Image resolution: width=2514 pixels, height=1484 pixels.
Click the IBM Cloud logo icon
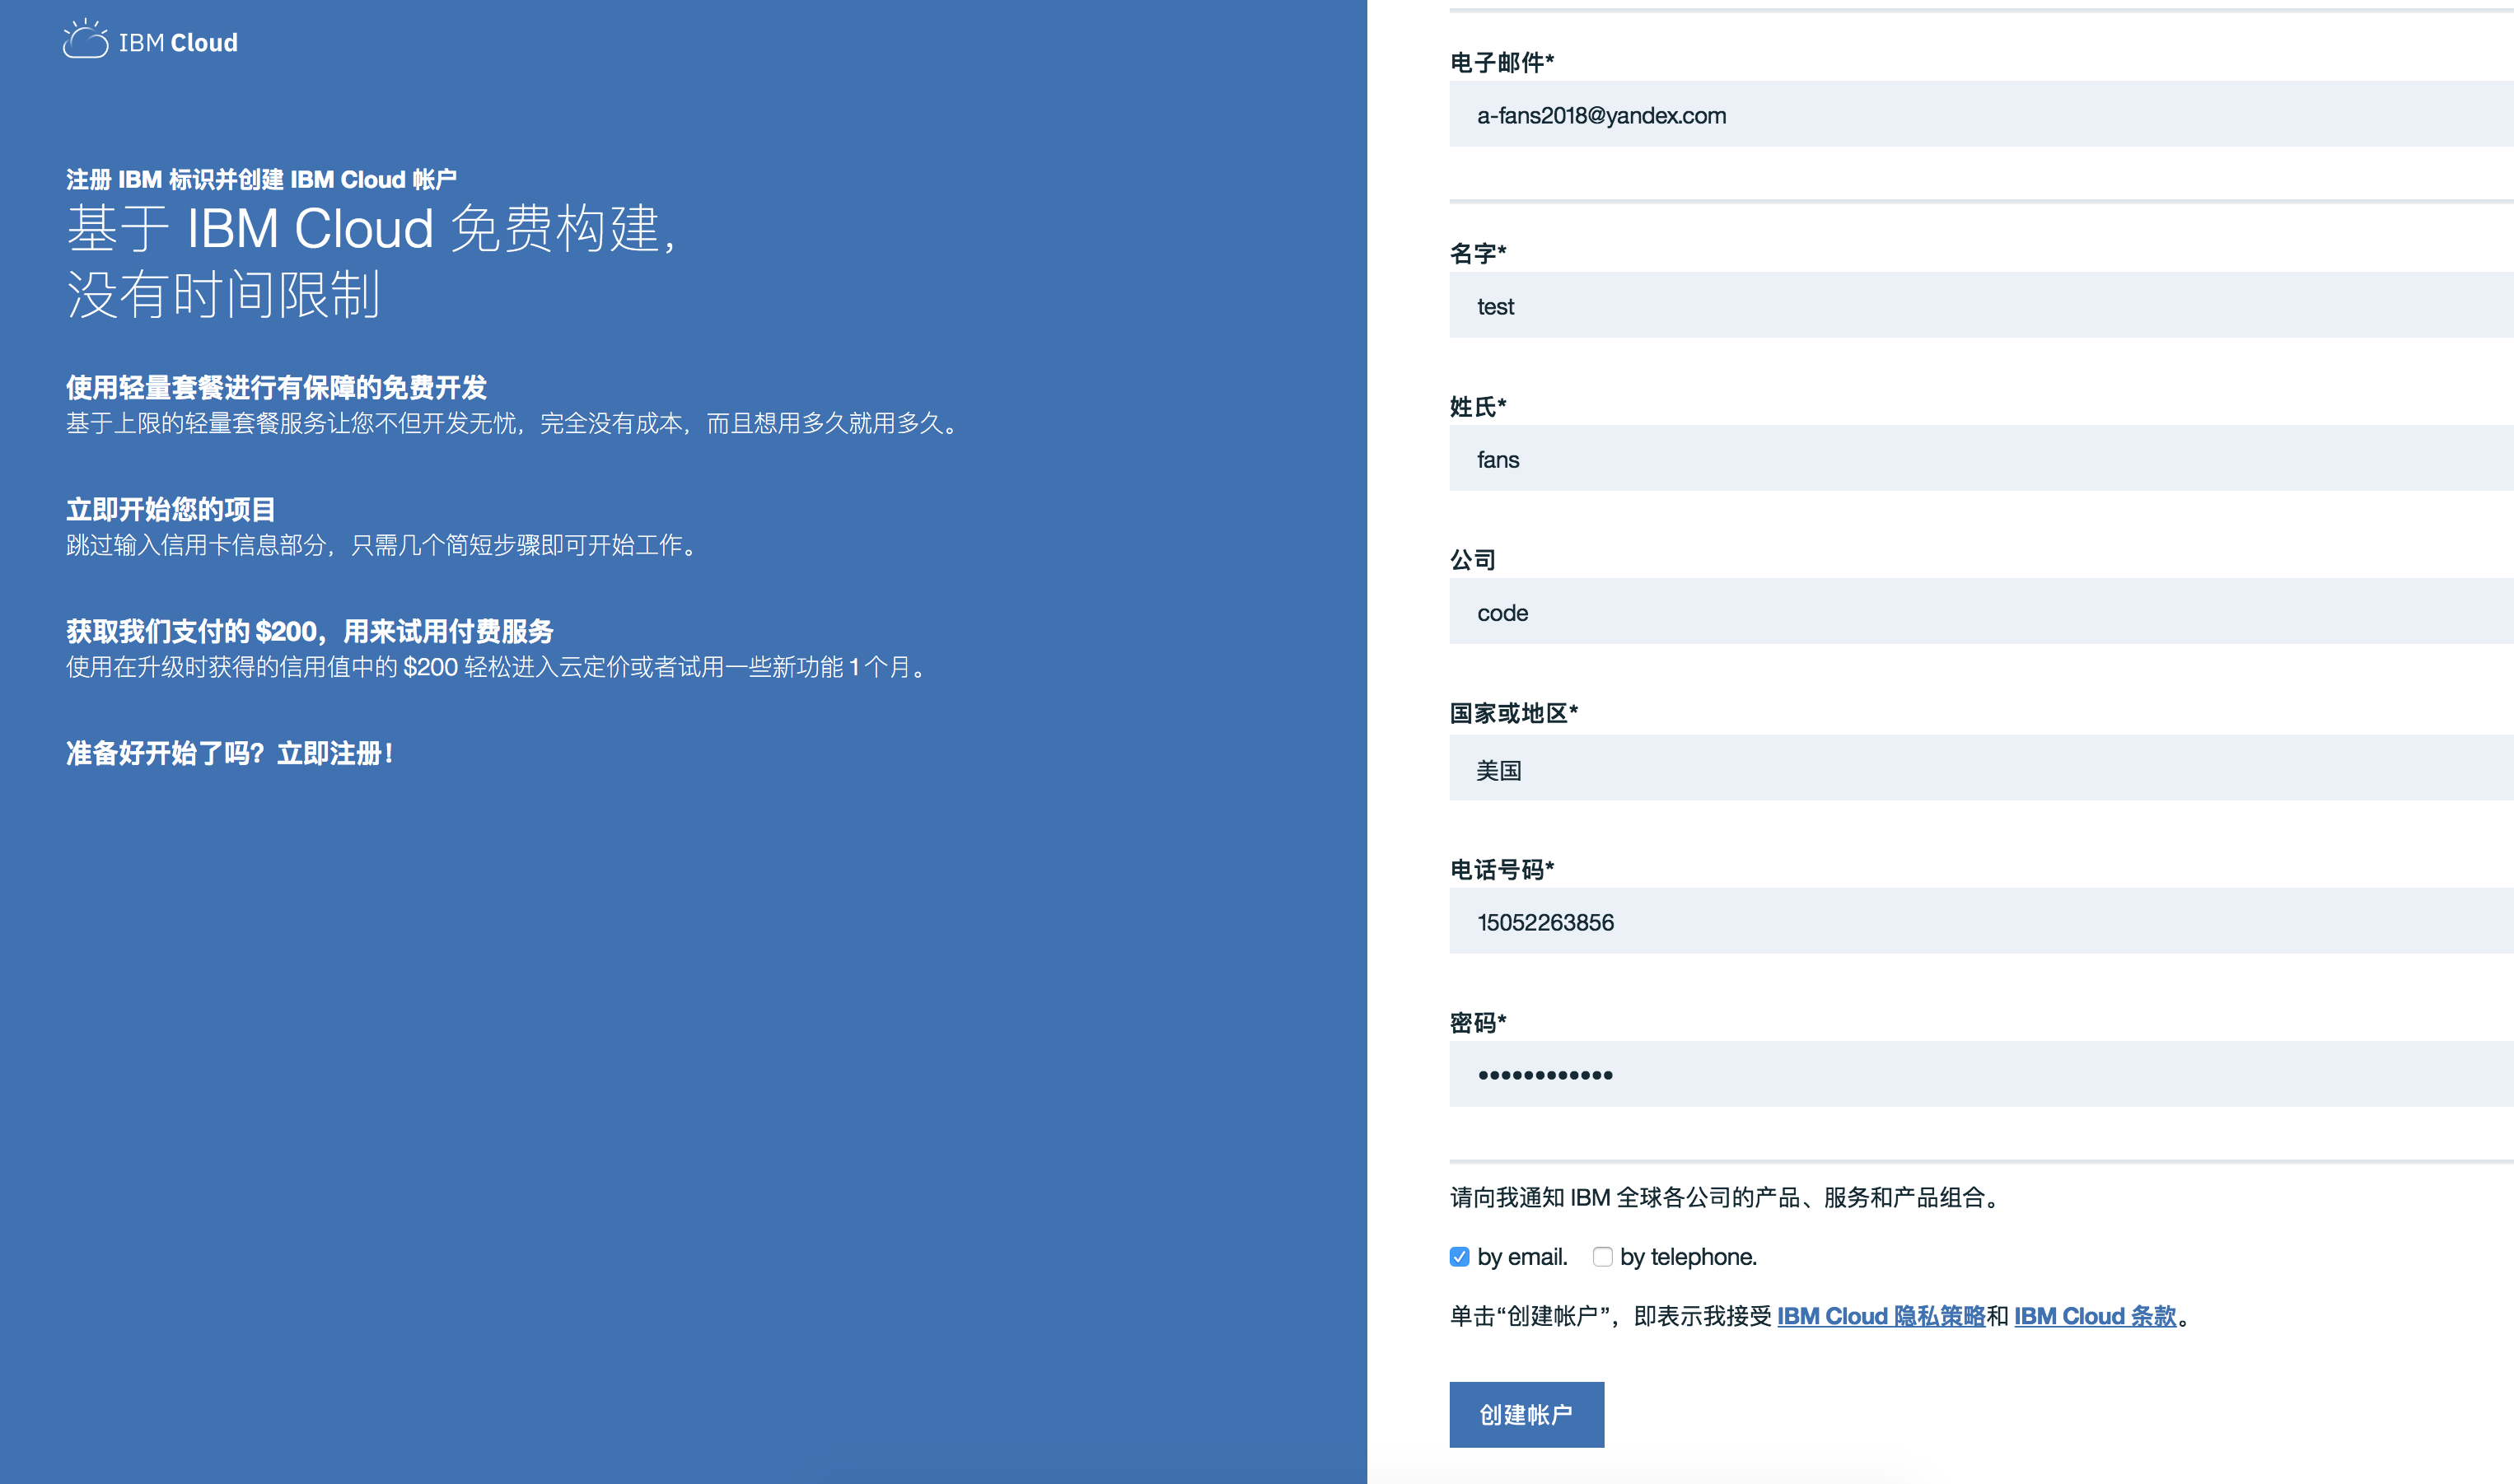click(85, 40)
